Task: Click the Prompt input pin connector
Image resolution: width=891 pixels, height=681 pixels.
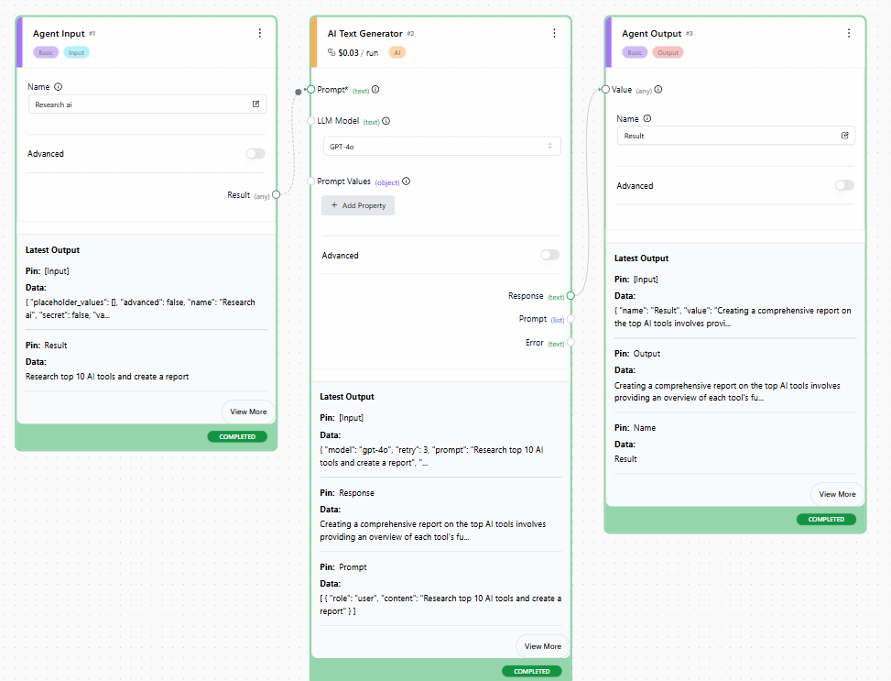Action: pos(310,89)
